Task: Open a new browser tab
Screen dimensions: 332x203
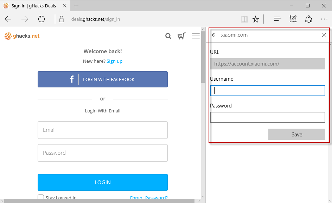Action: tap(76, 6)
